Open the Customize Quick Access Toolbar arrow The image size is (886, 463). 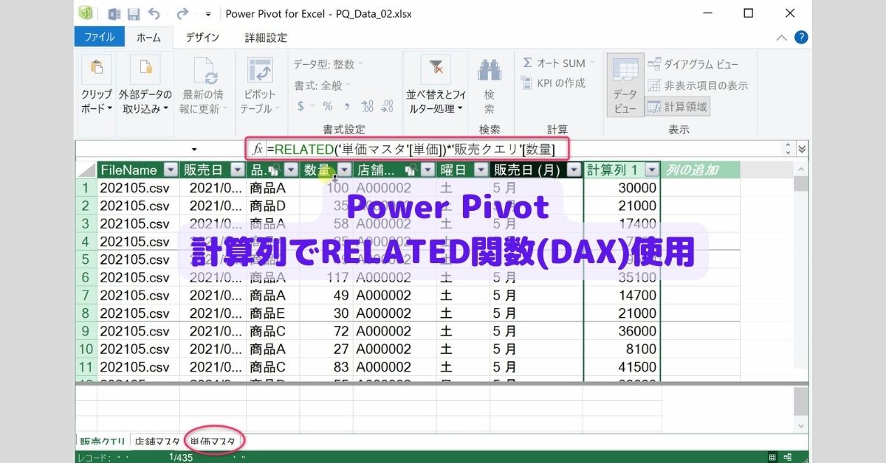click(x=208, y=14)
